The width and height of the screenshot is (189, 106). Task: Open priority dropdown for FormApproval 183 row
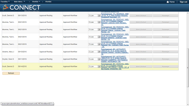(94, 37)
